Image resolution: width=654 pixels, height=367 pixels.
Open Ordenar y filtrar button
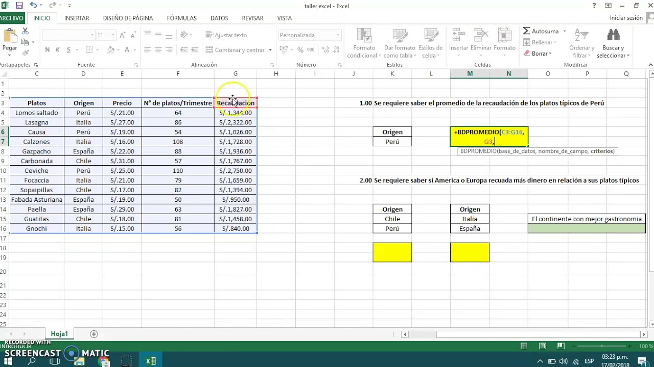[581, 43]
